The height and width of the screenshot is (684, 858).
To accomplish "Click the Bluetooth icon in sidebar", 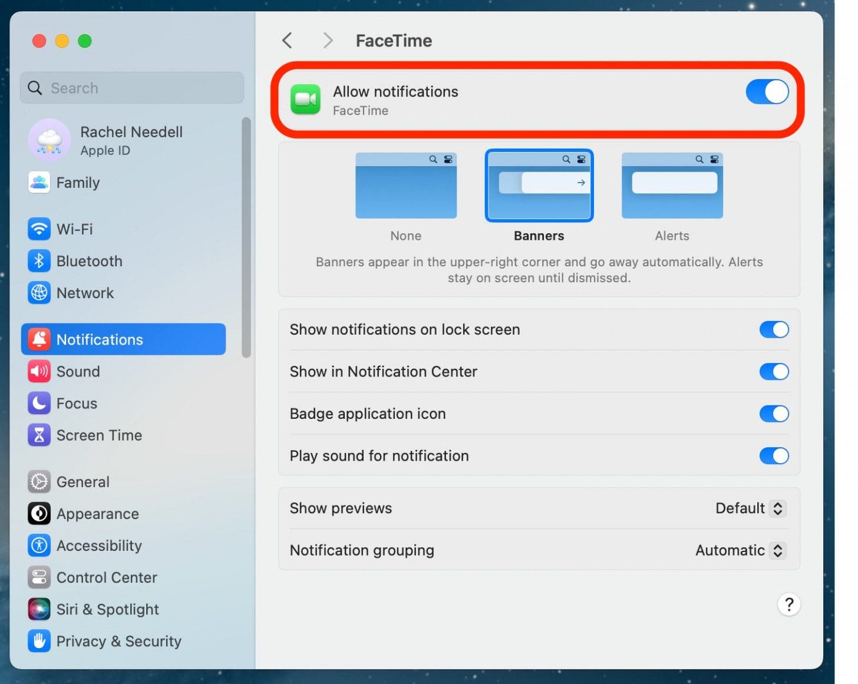I will tap(38, 261).
